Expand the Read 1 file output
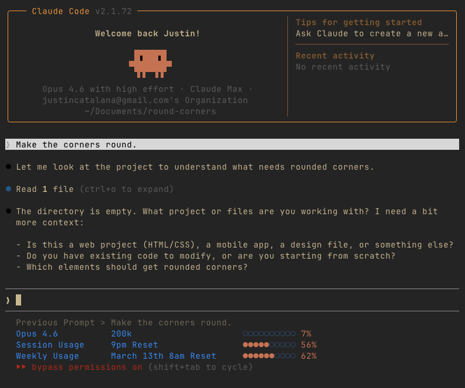 45,189
